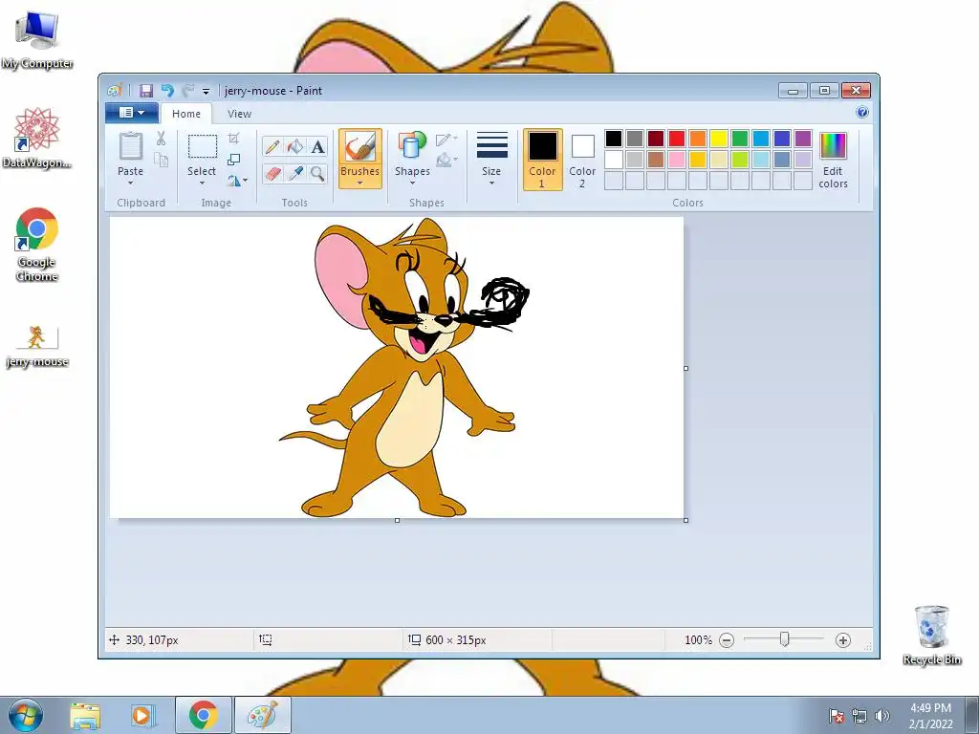Click the Paint application icon in title bar

click(x=115, y=91)
